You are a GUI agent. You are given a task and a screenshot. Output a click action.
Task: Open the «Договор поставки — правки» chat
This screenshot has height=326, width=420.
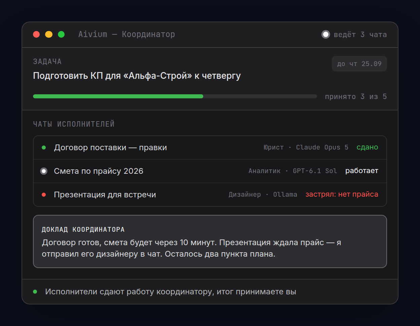tap(210, 148)
